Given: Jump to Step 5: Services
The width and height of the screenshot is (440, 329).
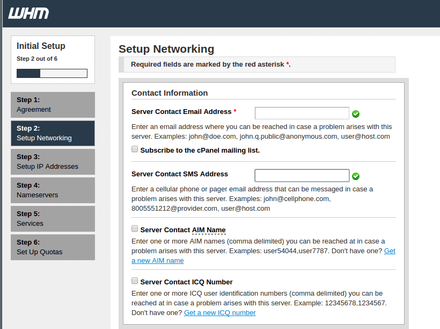Looking at the screenshot, I should 53,219.
